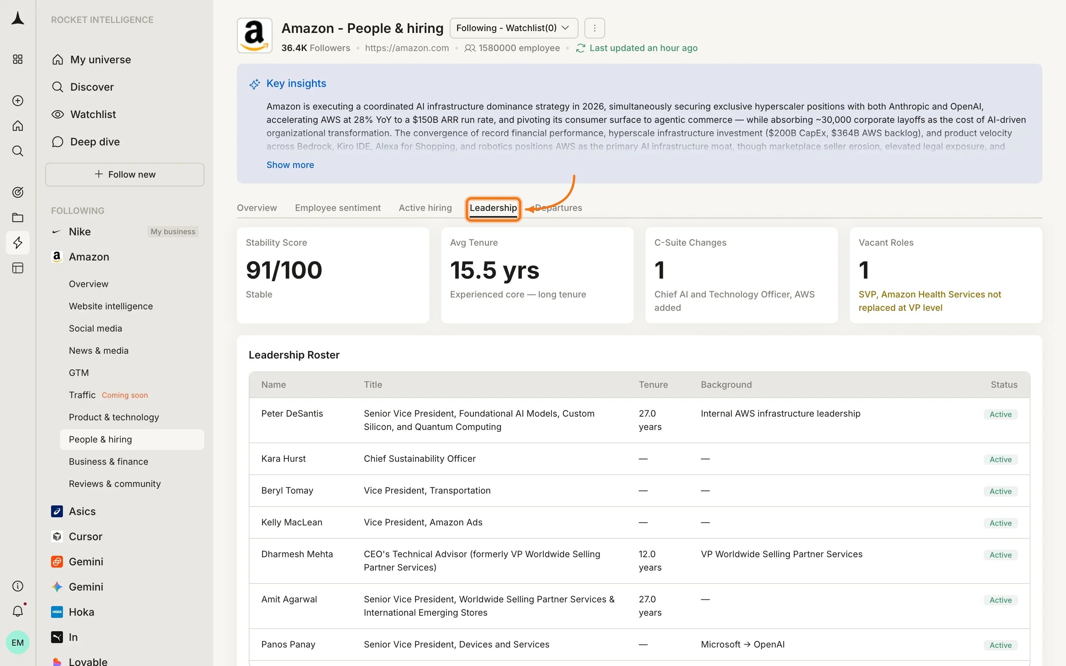This screenshot has height=666, width=1066.
Task: Click the Amazon logo thumbnail in the header
Action: [x=255, y=35]
